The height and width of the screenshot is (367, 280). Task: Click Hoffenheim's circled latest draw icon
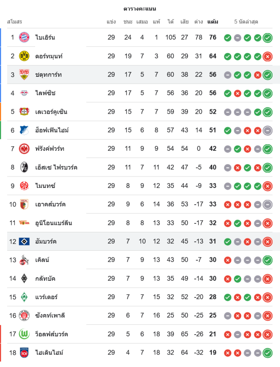pos(268,130)
